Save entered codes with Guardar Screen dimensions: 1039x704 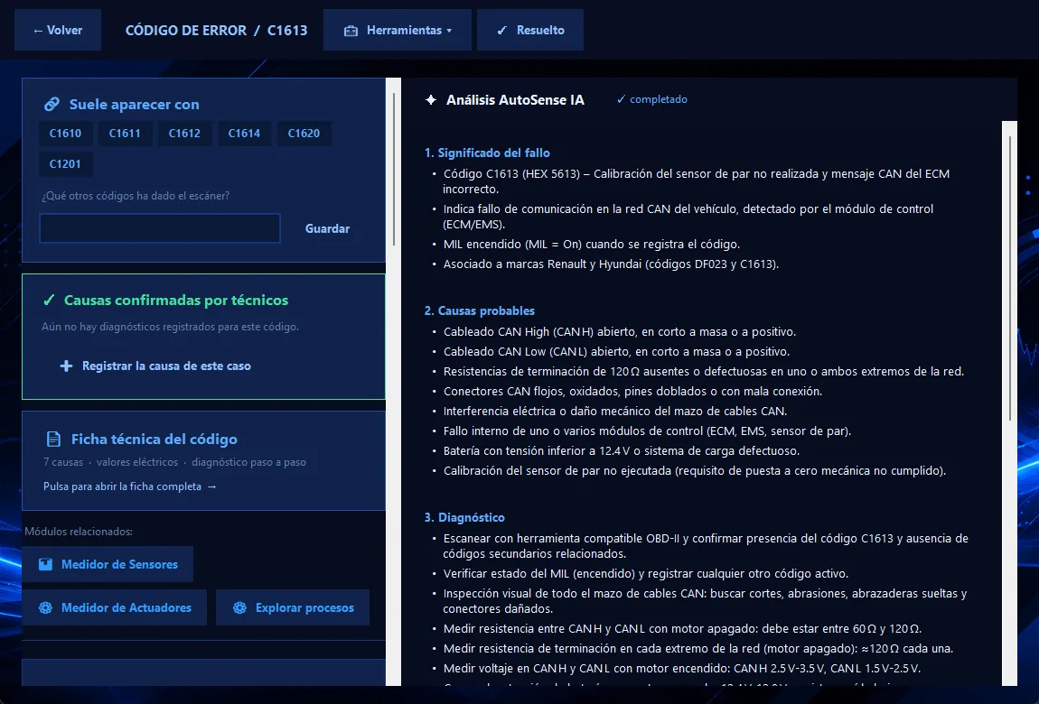click(327, 228)
